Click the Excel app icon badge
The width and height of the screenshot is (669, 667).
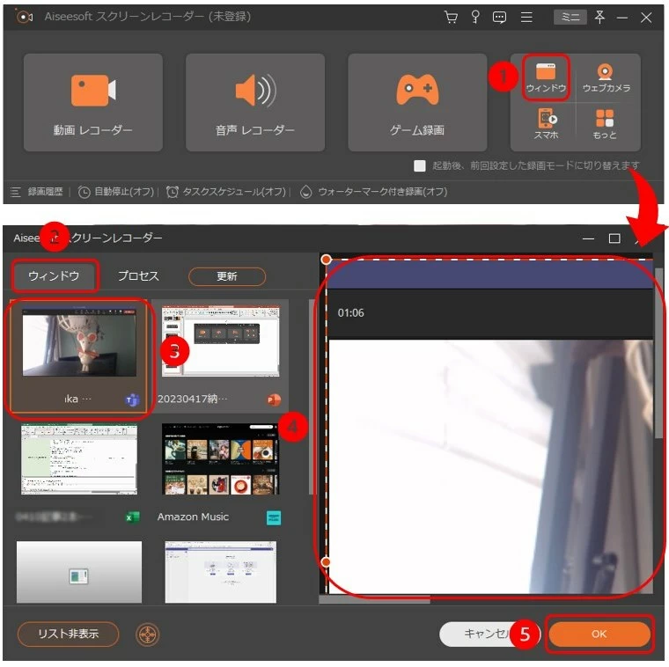[132, 517]
